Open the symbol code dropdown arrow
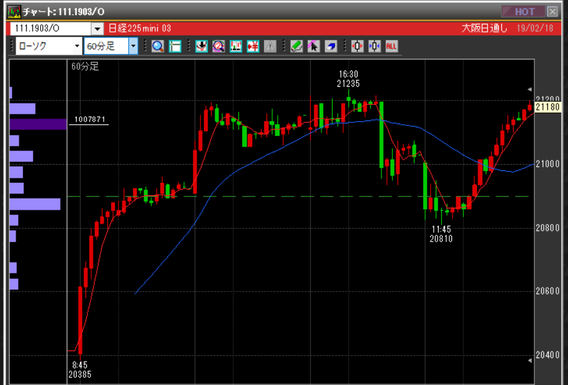This screenshot has width=568, height=385. click(x=97, y=29)
